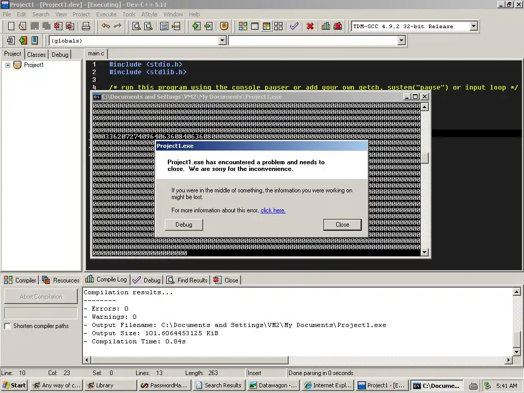Stop execution with the red X icon

(310, 26)
